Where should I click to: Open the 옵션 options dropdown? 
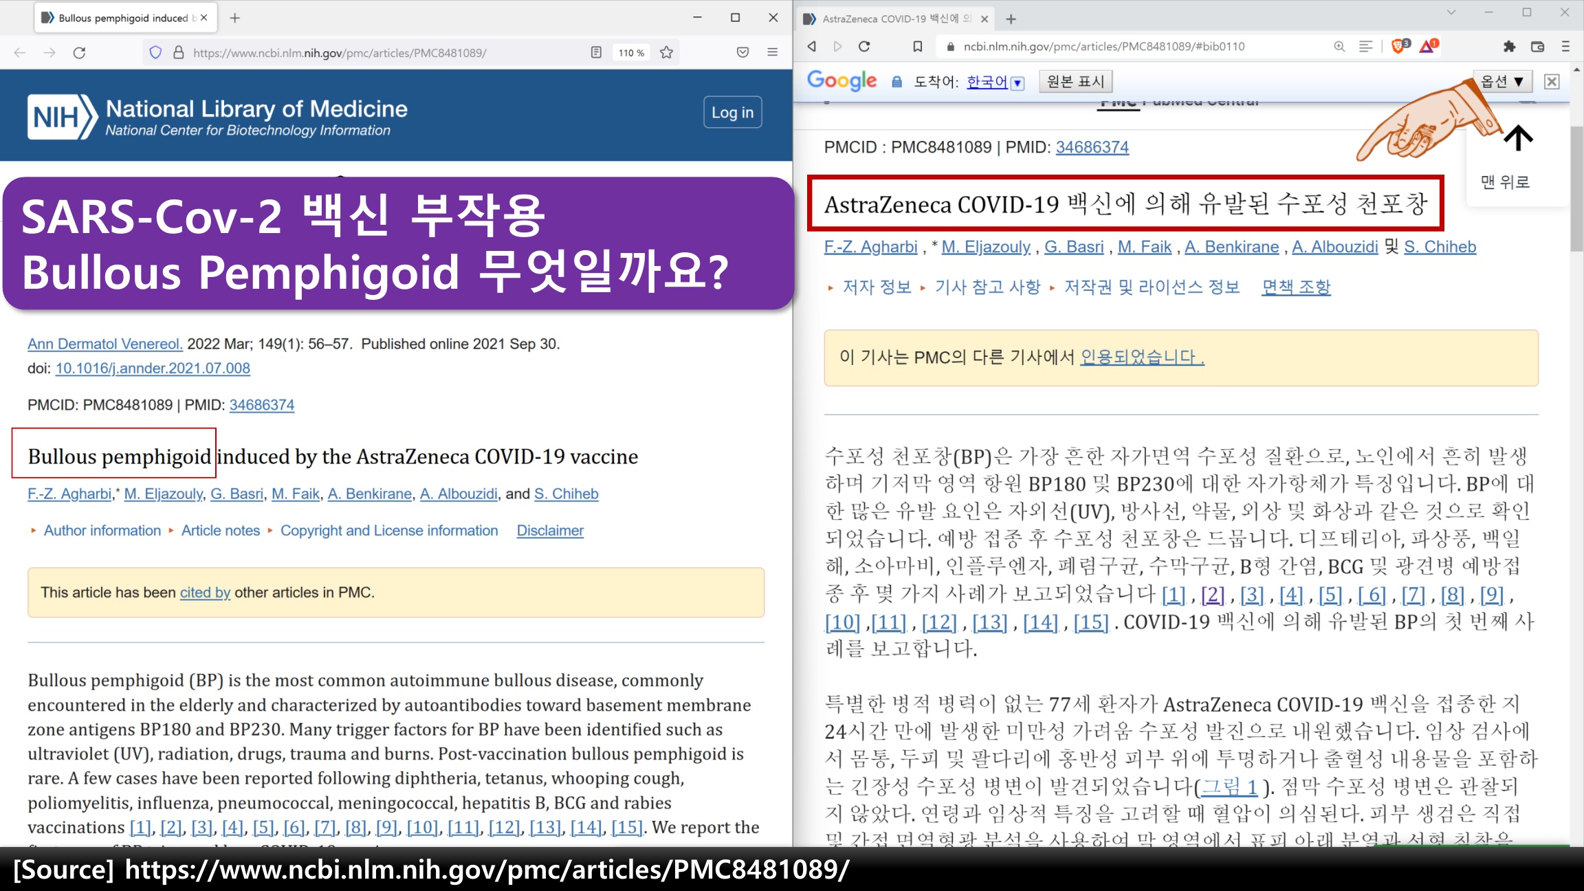(x=1502, y=81)
